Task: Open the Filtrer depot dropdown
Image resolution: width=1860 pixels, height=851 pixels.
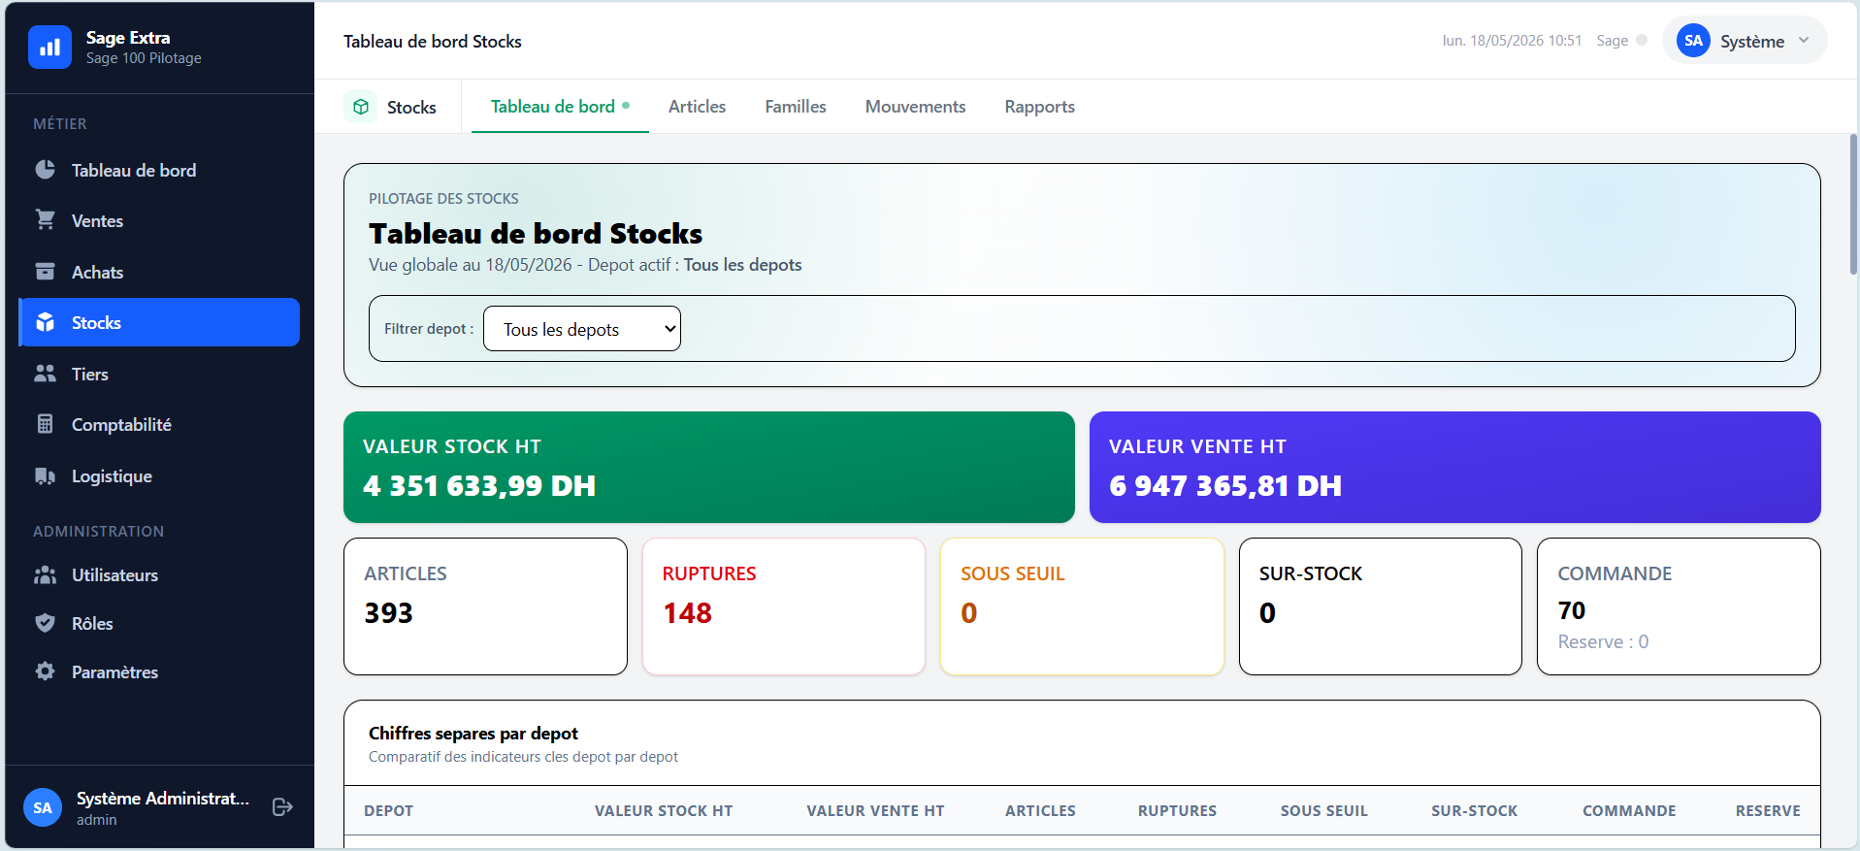Action: point(582,329)
